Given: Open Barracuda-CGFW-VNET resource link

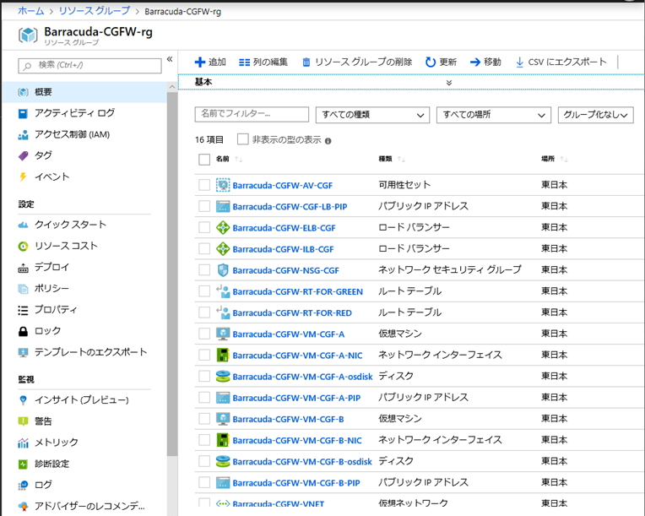Looking at the screenshot, I should point(279,504).
